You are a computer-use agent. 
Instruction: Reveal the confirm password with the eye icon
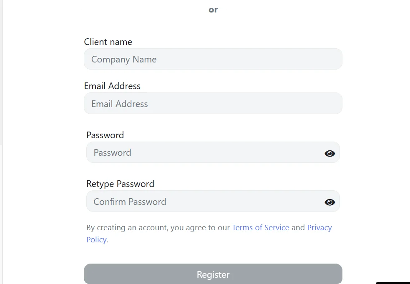click(x=330, y=202)
